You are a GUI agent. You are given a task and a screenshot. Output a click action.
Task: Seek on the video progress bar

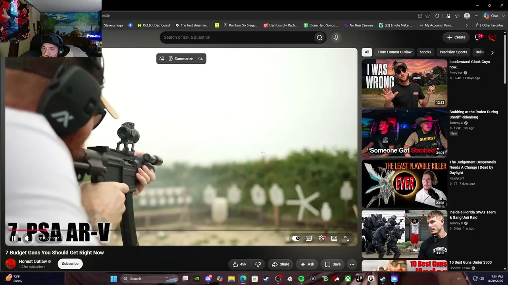click(x=181, y=230)
